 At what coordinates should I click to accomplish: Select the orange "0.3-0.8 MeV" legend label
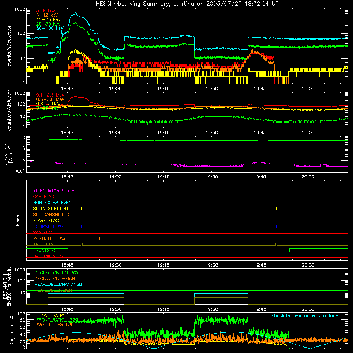[50, 99]
